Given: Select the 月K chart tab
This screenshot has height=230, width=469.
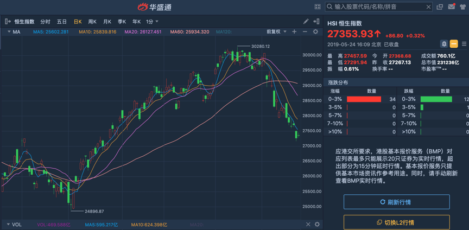Looking at the screenshot, I should point(107,22).
